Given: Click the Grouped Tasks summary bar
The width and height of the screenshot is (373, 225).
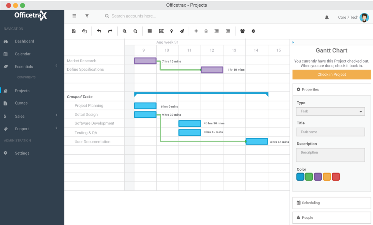Looking at the screenshot, I should click(x=201, y=94).
